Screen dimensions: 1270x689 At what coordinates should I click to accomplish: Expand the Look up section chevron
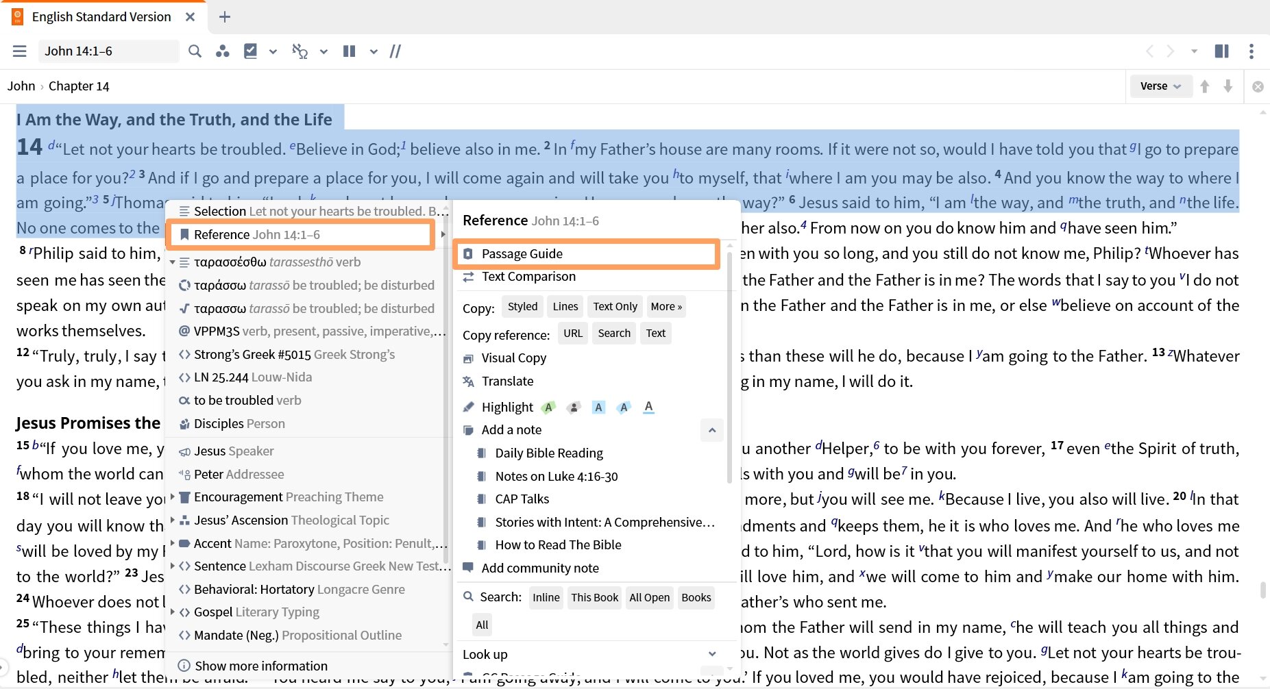pyautogui.click(x=712, y=654)
